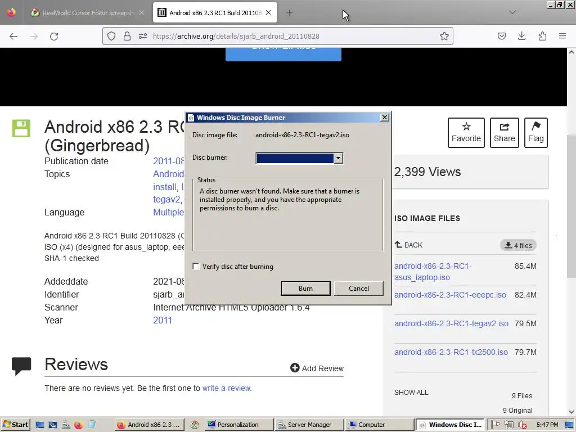Image resolution: width=576 pixels, height=432 pixels.
Task: Click Switch between windows quick launch icon
Action: 52,425
